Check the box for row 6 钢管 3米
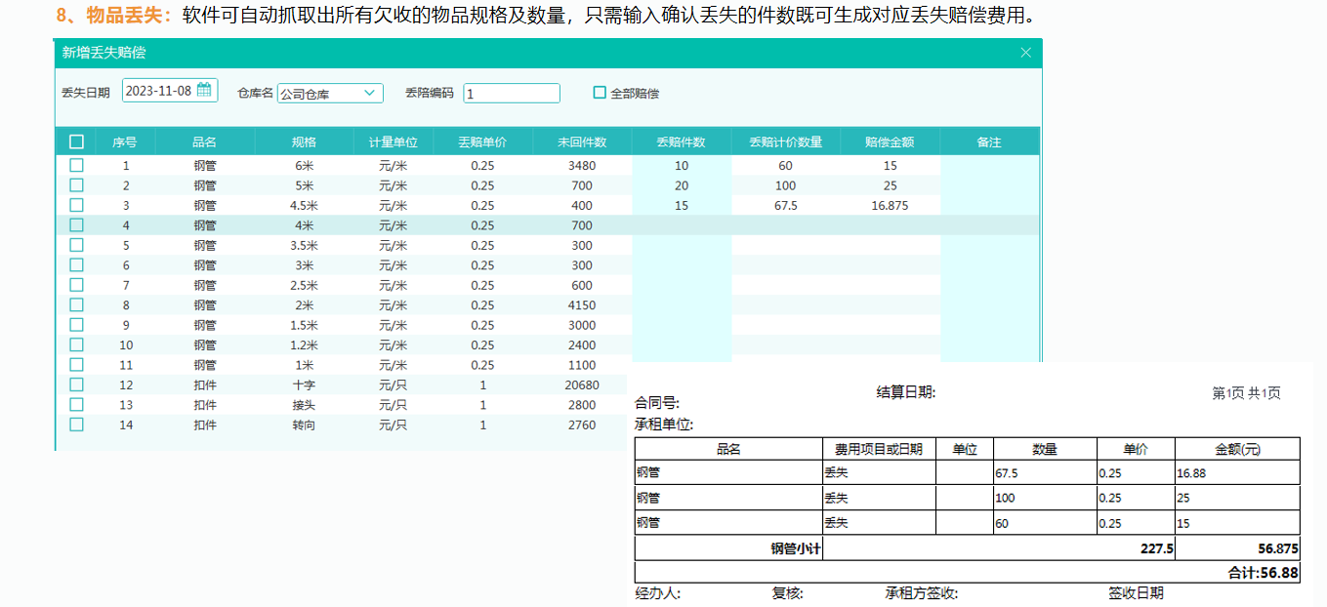The image size is (1327, 607). 76,265
